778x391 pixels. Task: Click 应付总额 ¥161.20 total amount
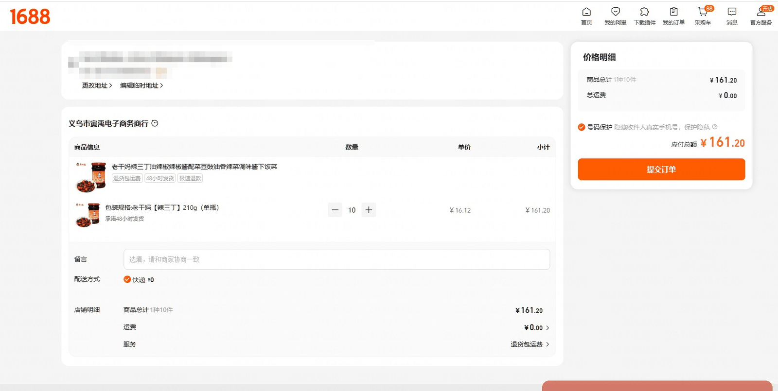[x=723, y=142]
